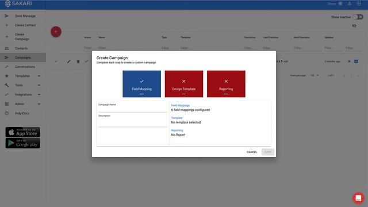Cancel the Create Campaign dialog
This screenshot has width=368, height=207.
pos(252,152)
